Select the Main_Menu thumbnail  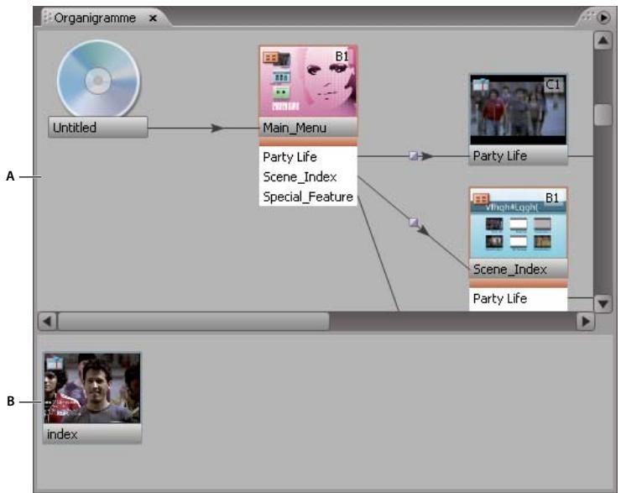[x=308, y=81]
